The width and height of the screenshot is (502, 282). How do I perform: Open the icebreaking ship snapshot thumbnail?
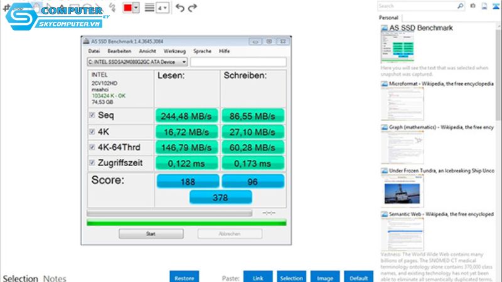[x=402, y=191]
